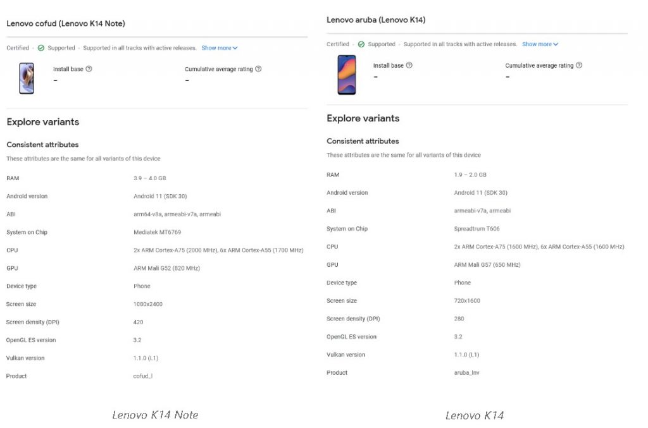Click help icon beside Install base for Lenovo K14
648x428 pixels.
click(x=409, y=65)
